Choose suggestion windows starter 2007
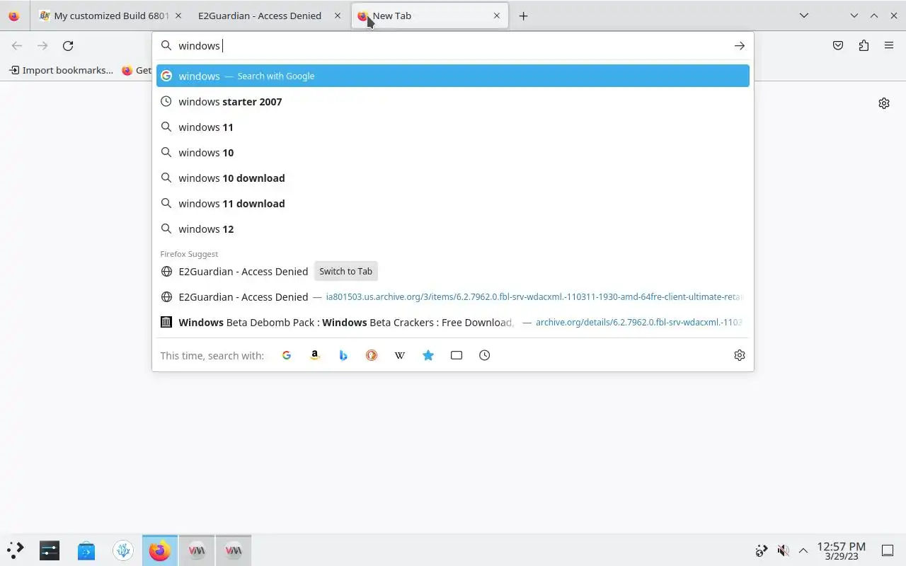Screen dimensions: 906x566 click(453, 101)
